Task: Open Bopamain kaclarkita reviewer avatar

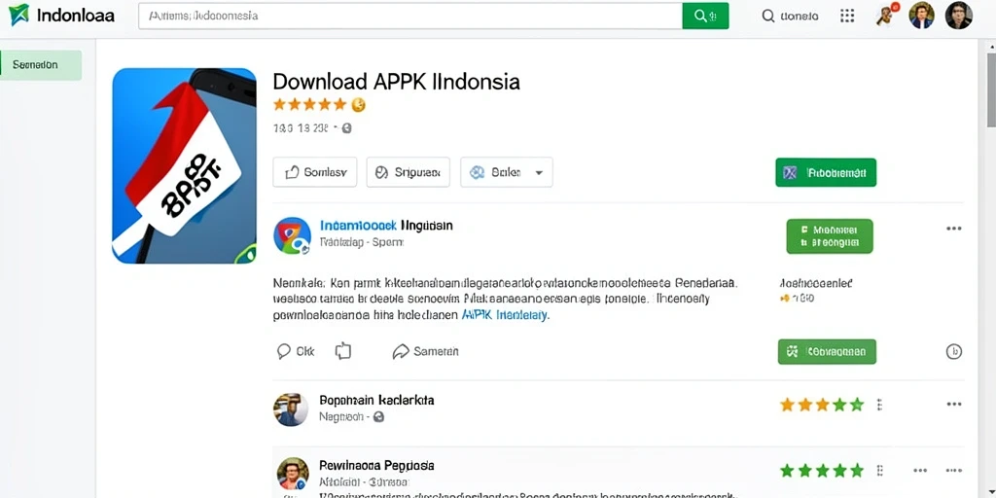Action: pos(291,409)
